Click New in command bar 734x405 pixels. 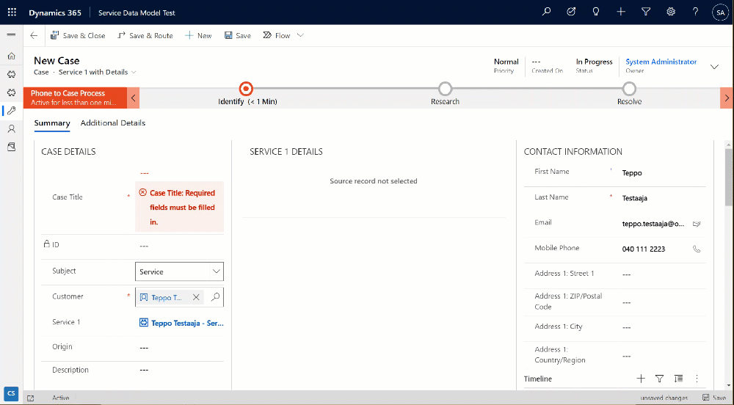pos(198,35)
